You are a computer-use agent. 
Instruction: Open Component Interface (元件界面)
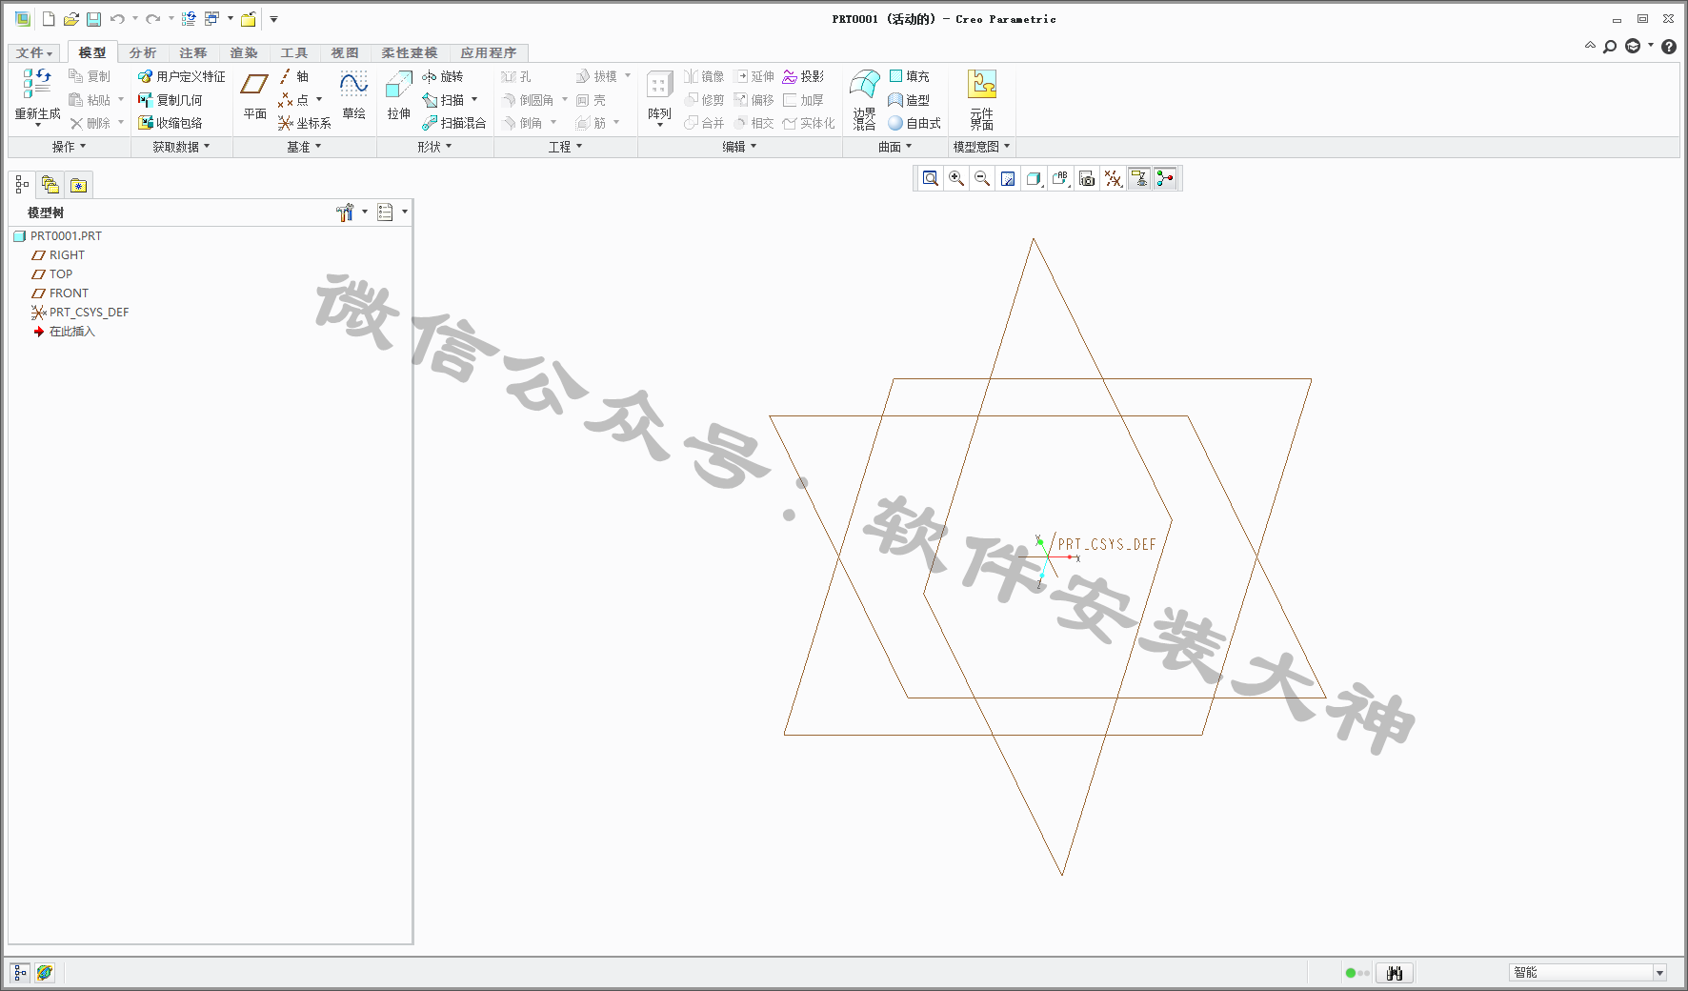(x=982, y=99)
